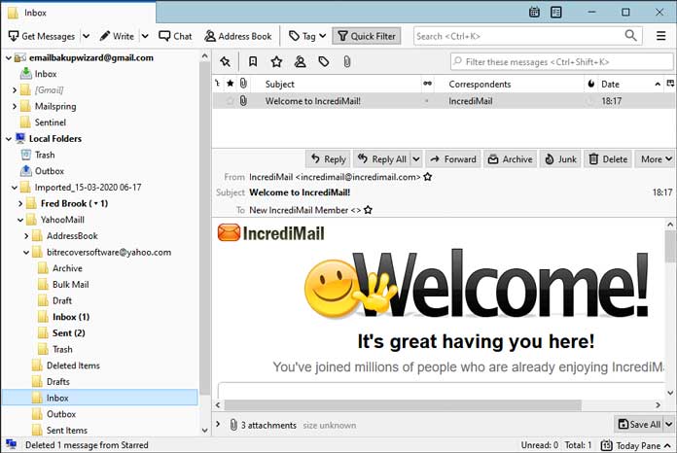Screen dimensions: 677x453
Task: Toggle keep filters pinned icon
Action: coord(225,62)
